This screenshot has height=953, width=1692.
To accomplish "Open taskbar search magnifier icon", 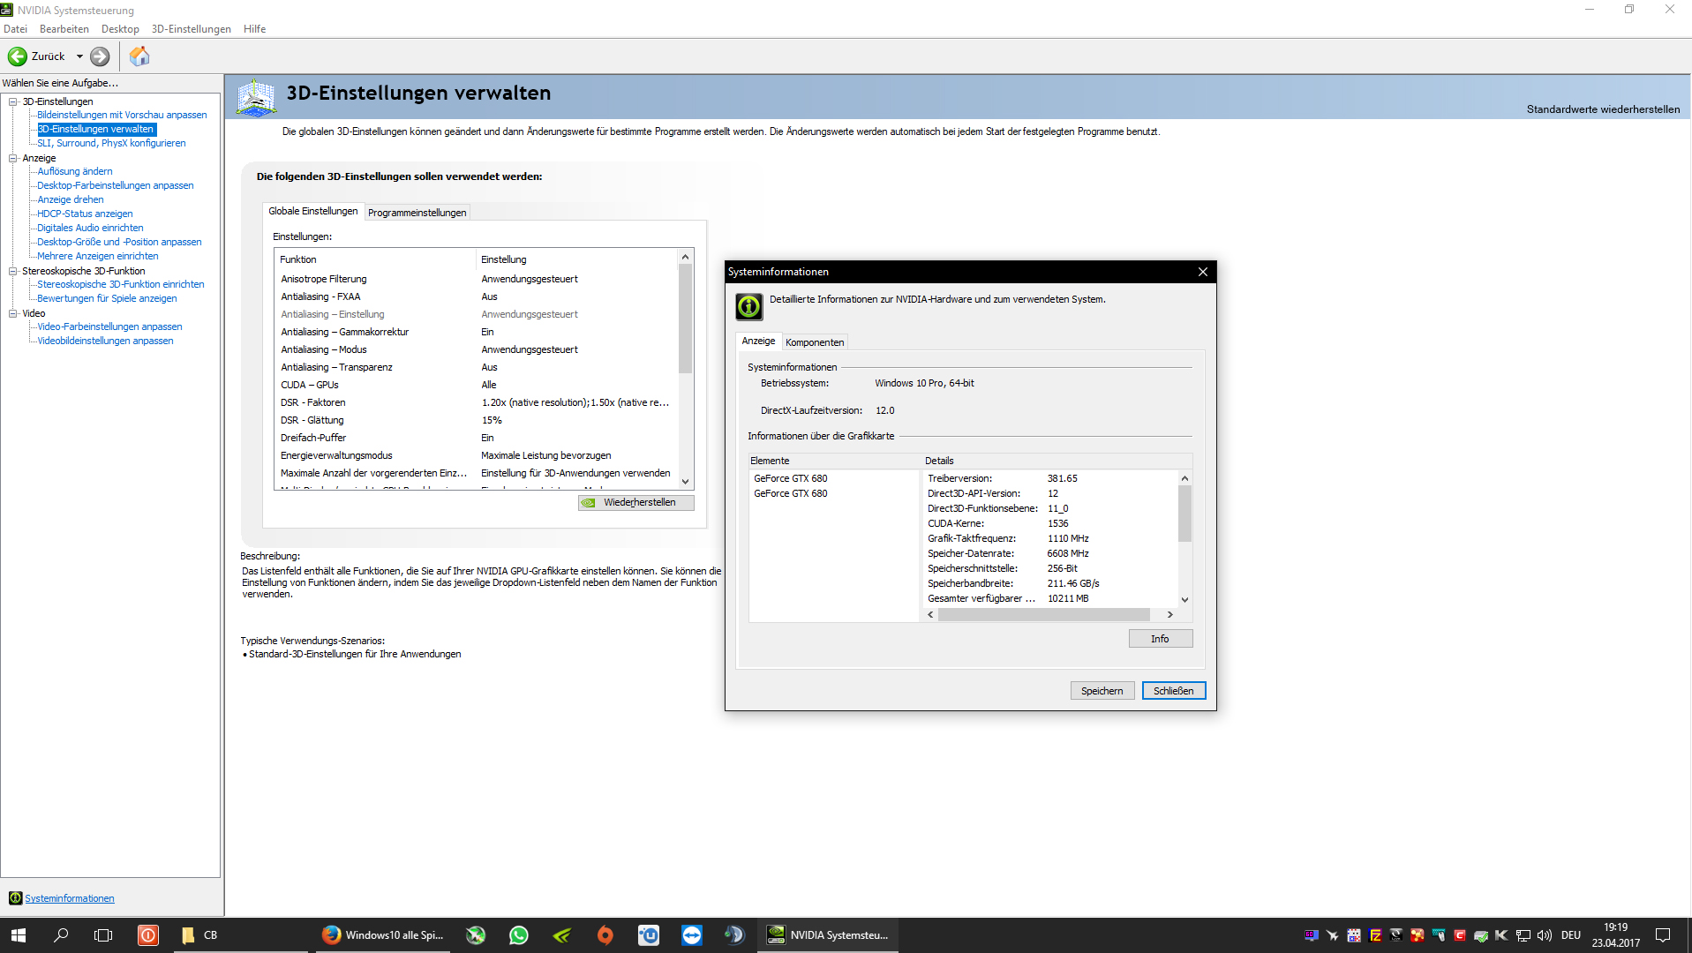I will click(61, 935).
